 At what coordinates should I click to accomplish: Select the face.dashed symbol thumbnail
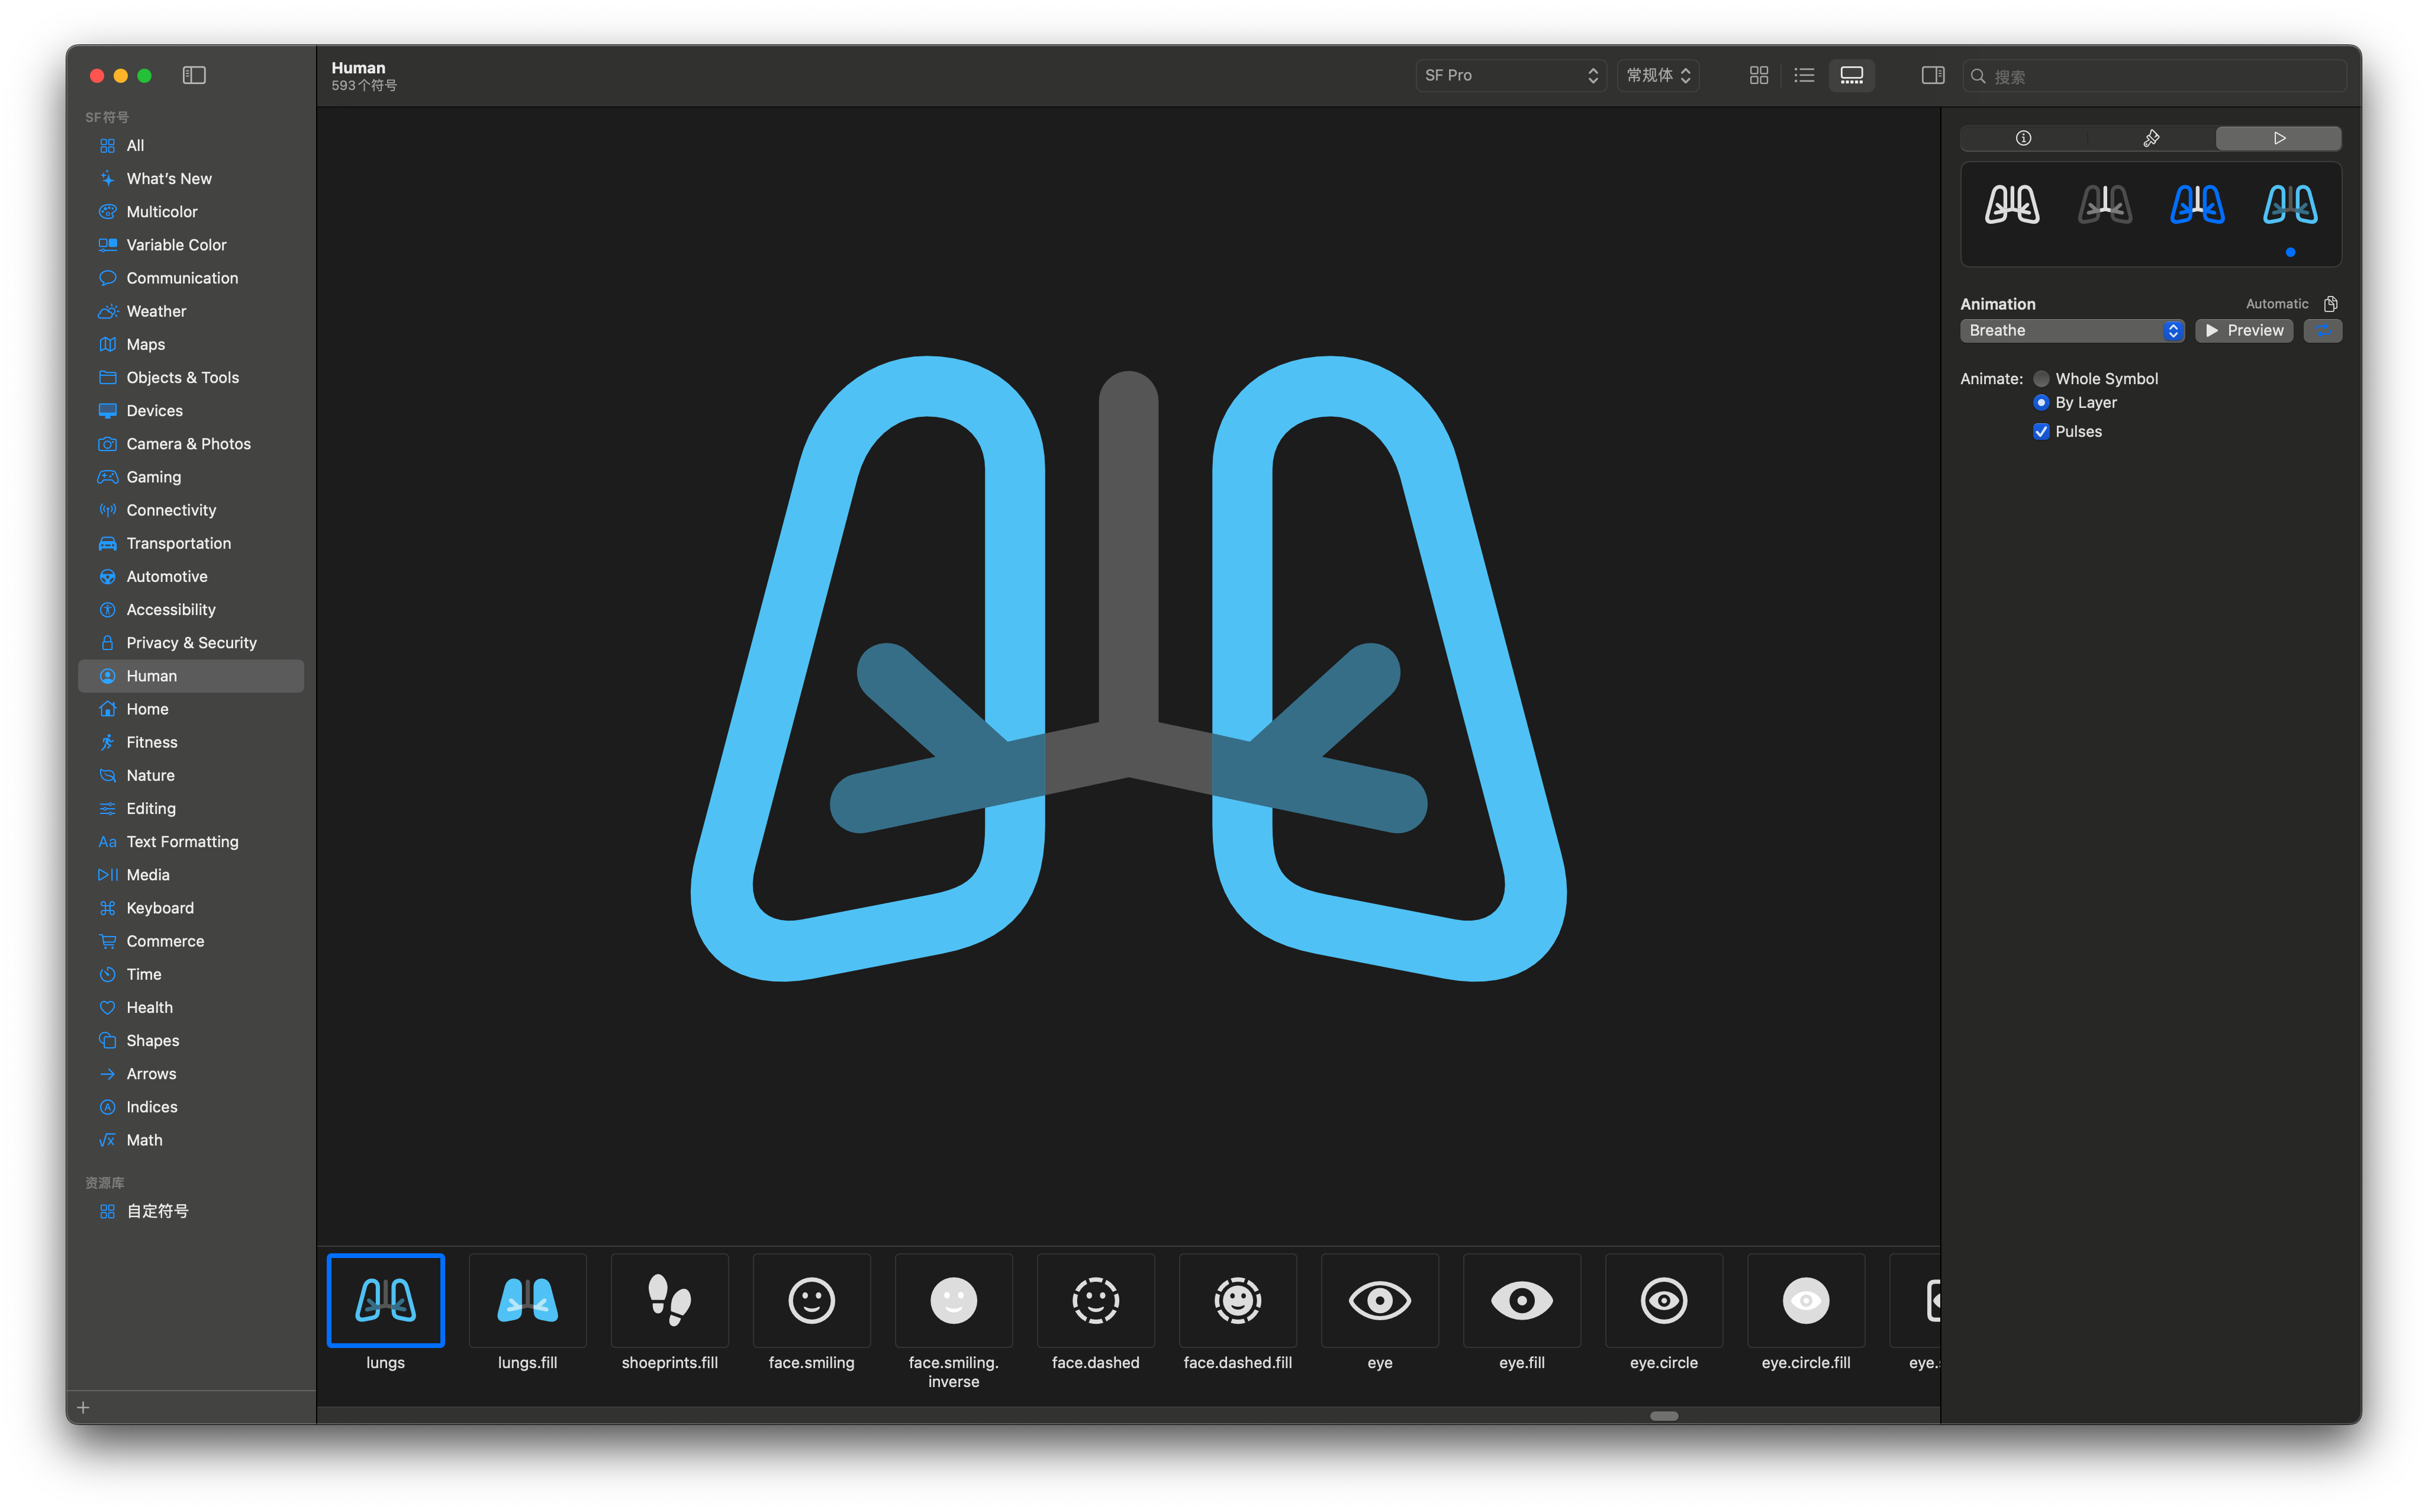click(x=1094, y=1300)
